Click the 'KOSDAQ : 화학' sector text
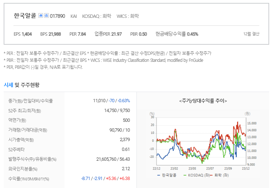Image resolution: width=271 pixels, height=188 pixels. pos(97,16)
